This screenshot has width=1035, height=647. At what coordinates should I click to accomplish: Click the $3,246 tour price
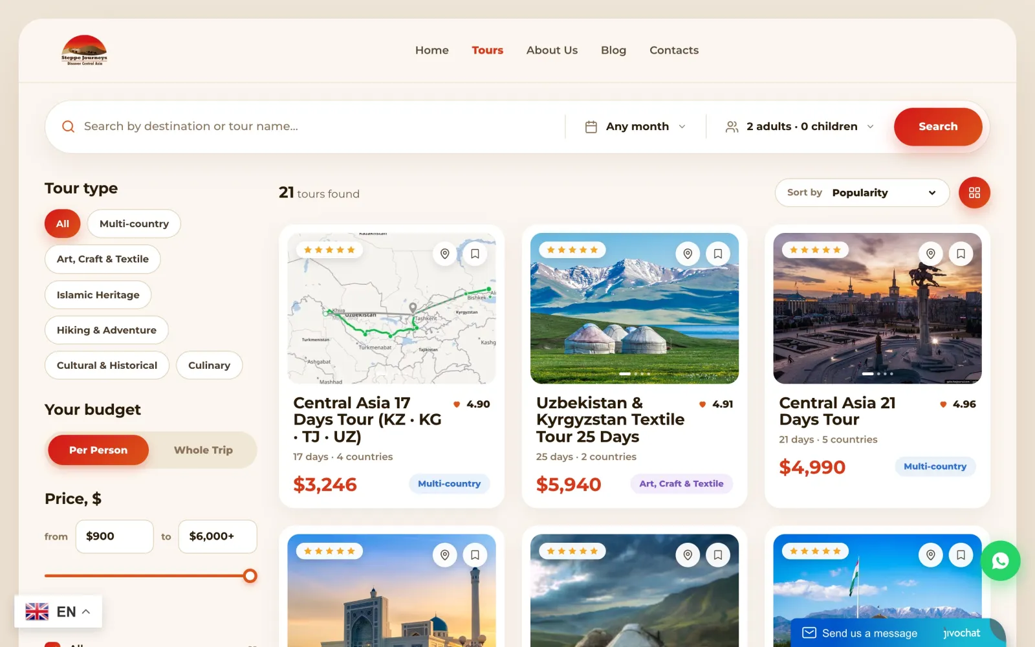(325, 485)
